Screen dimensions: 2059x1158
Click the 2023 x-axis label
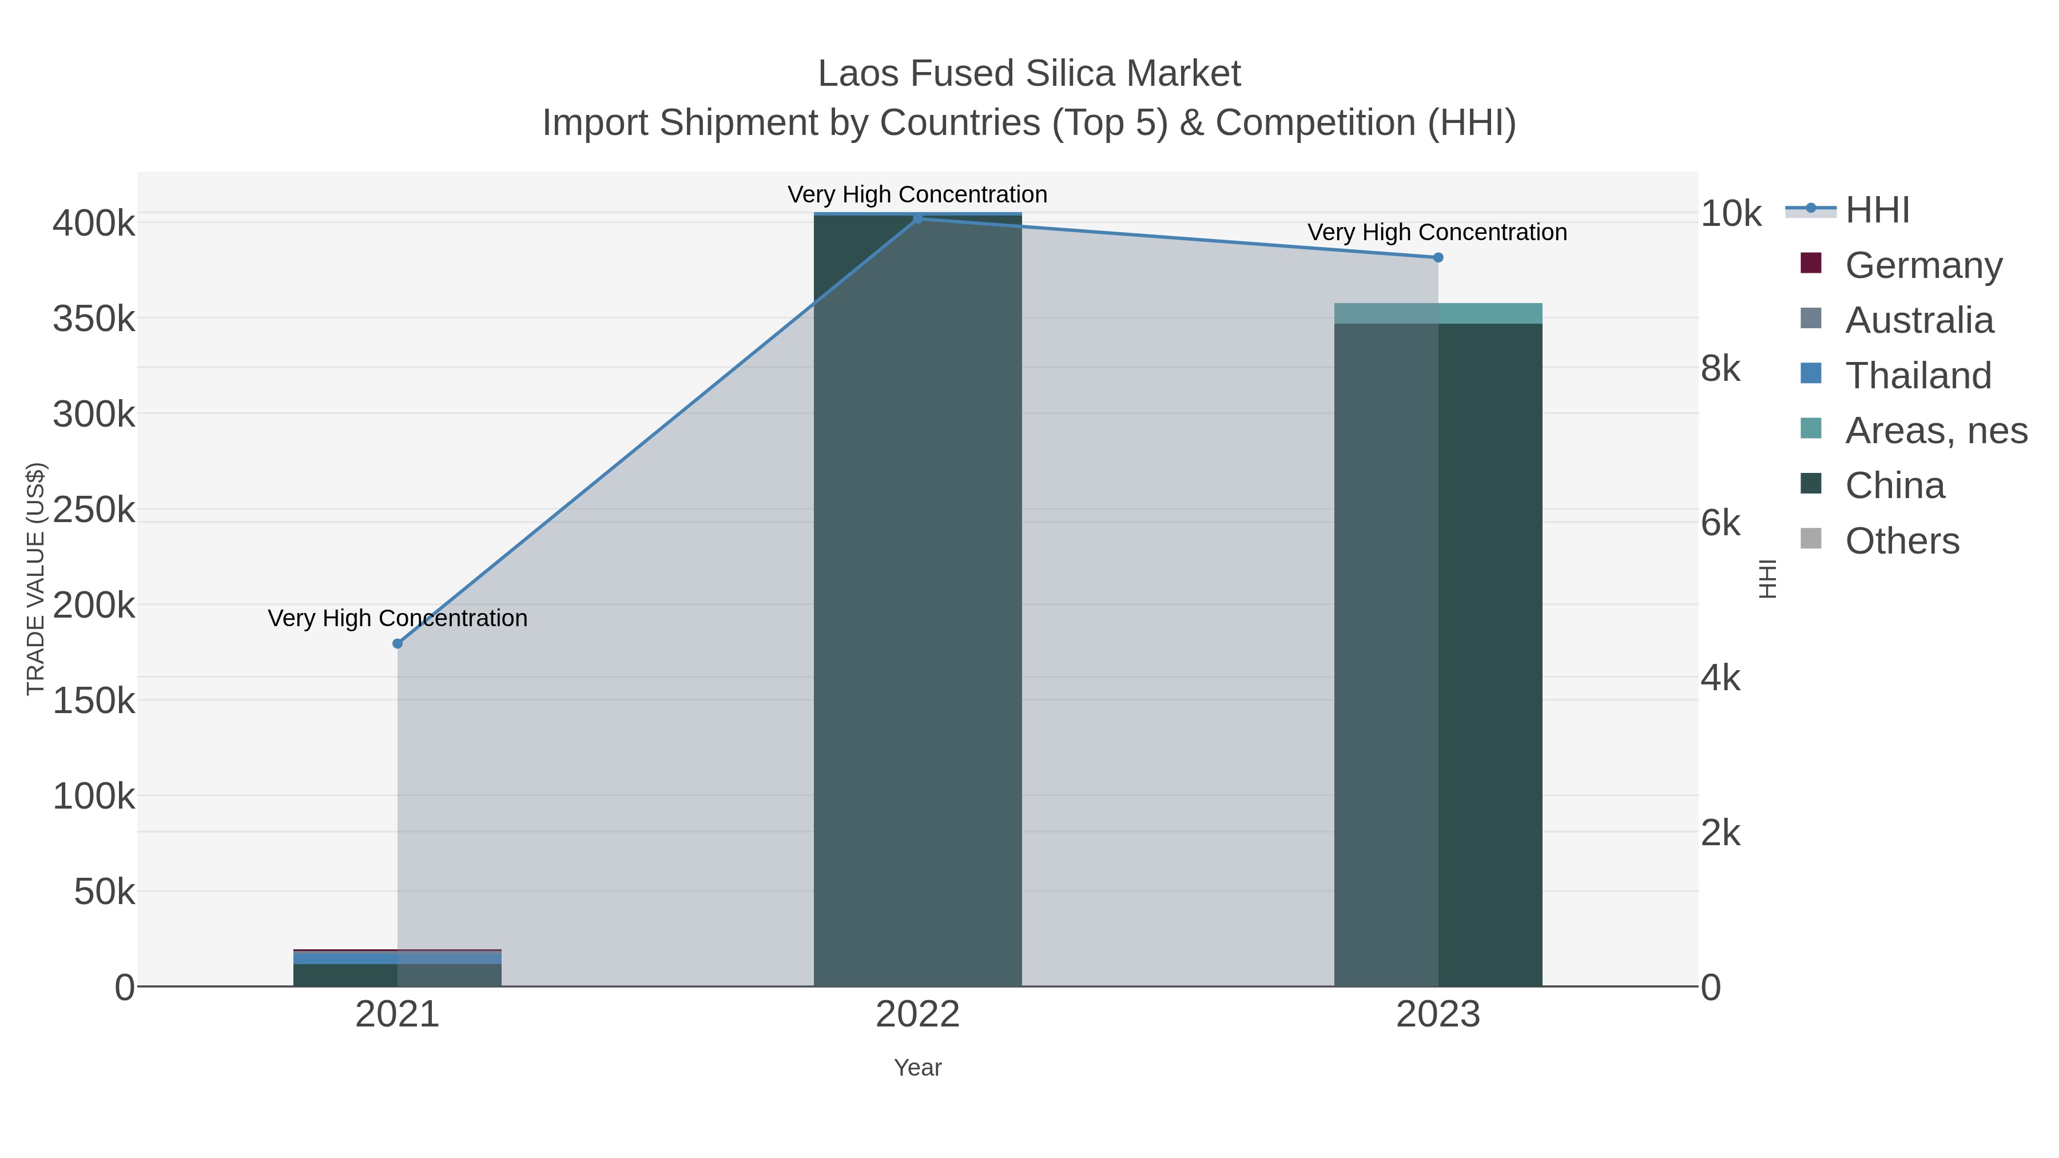(x=1438, y=1014)
